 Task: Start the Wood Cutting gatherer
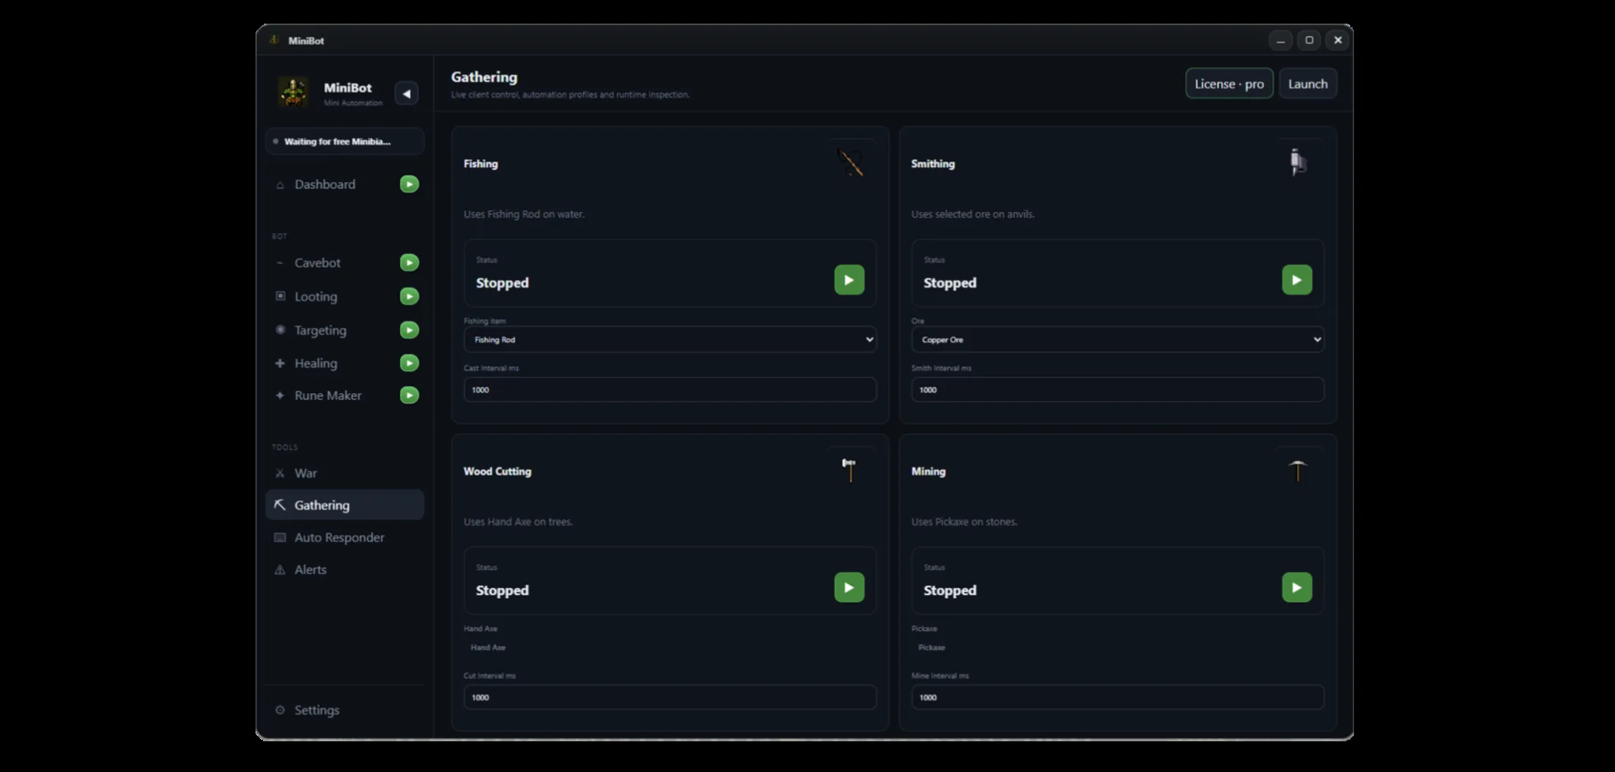point(849,588)
